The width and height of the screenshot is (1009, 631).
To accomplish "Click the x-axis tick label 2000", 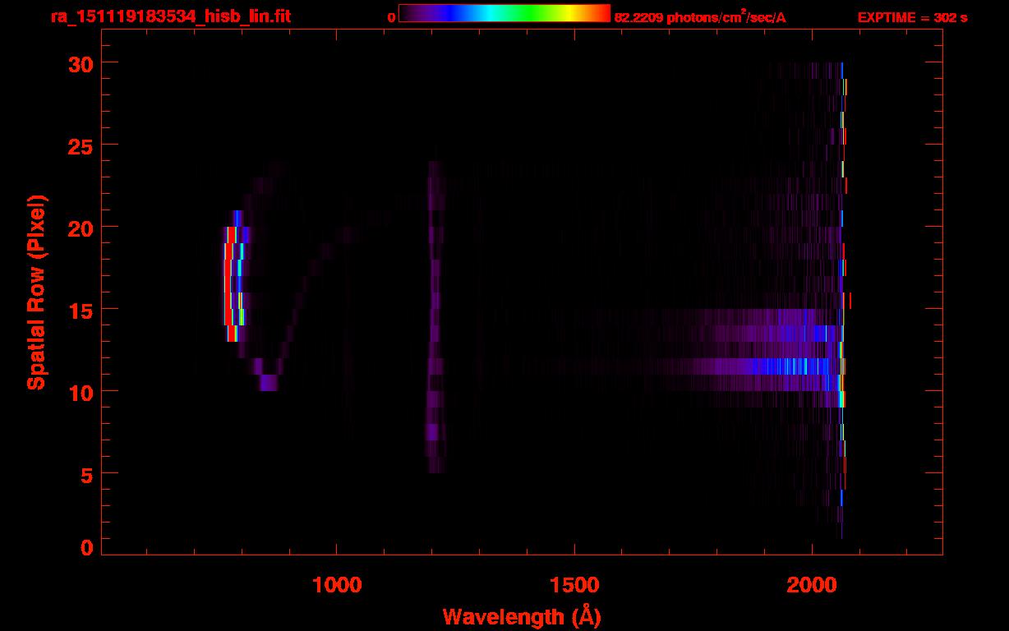I will [x=812, y=585].
